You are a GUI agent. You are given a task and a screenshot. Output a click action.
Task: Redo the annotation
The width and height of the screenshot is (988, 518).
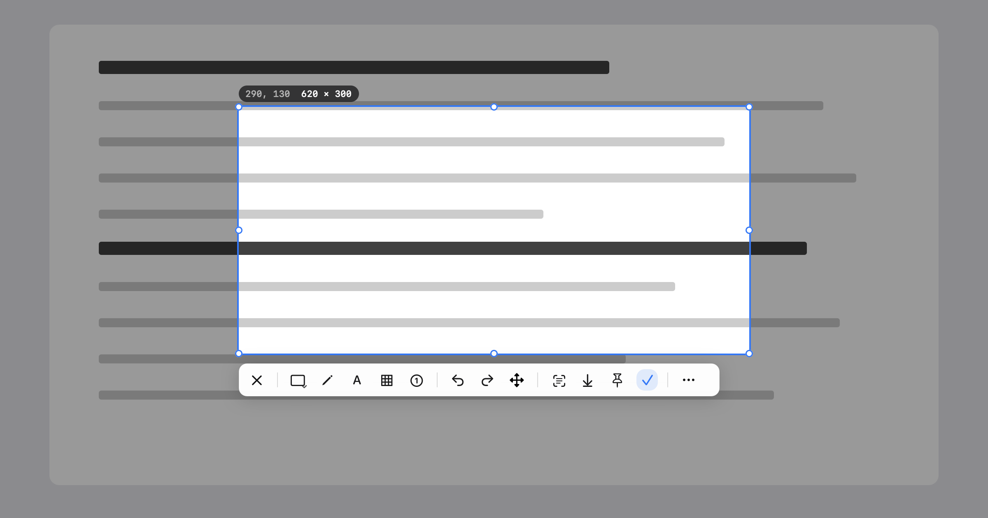(487, 380)
